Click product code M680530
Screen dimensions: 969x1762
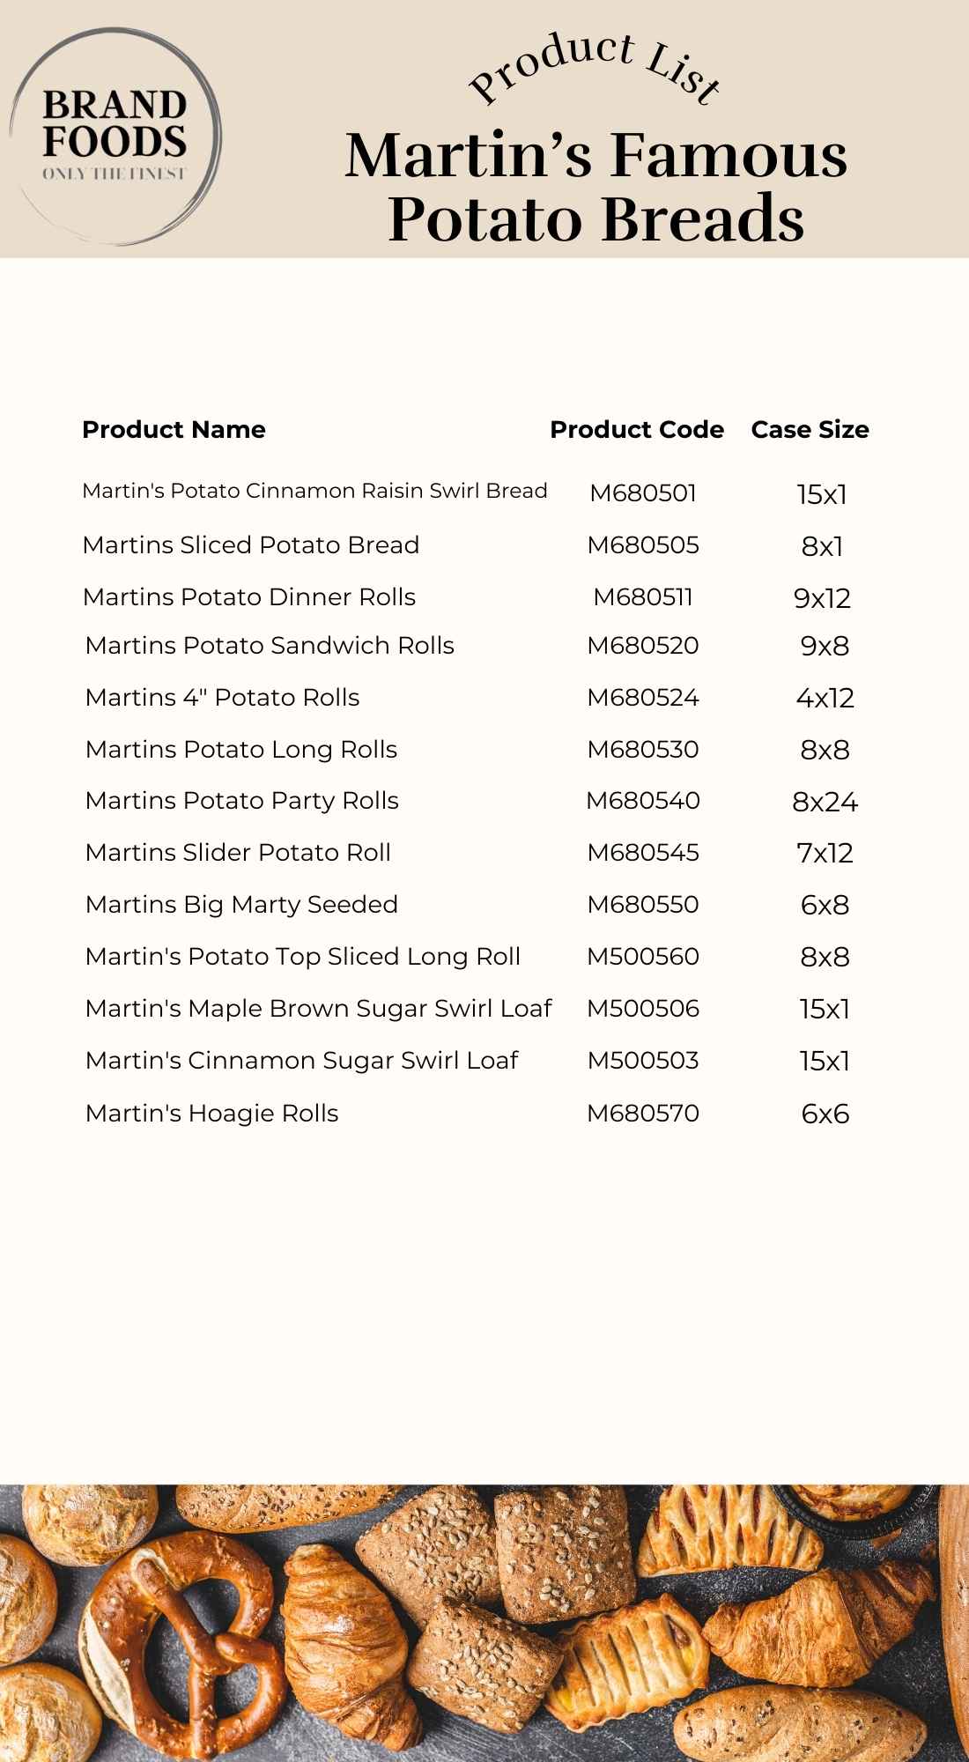tap(643, 750)
